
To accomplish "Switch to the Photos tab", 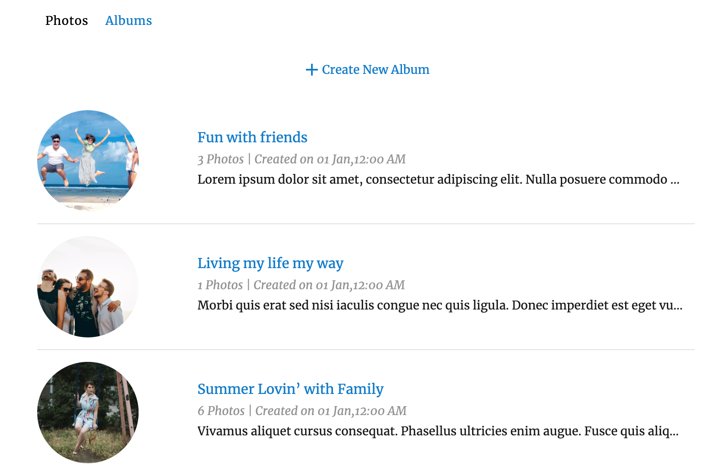I will [67, 21].
